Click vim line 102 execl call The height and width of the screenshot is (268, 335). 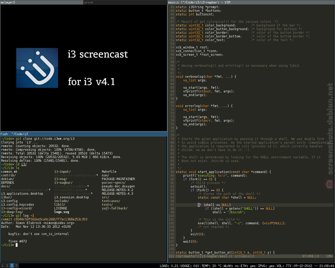click(242, 223)
